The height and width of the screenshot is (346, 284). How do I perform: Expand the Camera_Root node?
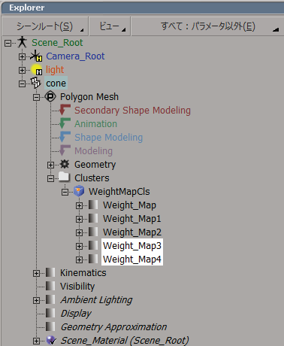pyautogui.click(x=22, y=56)
